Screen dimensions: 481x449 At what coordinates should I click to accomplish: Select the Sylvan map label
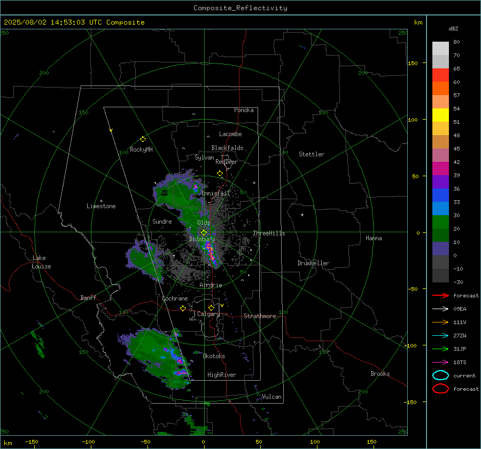click(x=204, y=157)
